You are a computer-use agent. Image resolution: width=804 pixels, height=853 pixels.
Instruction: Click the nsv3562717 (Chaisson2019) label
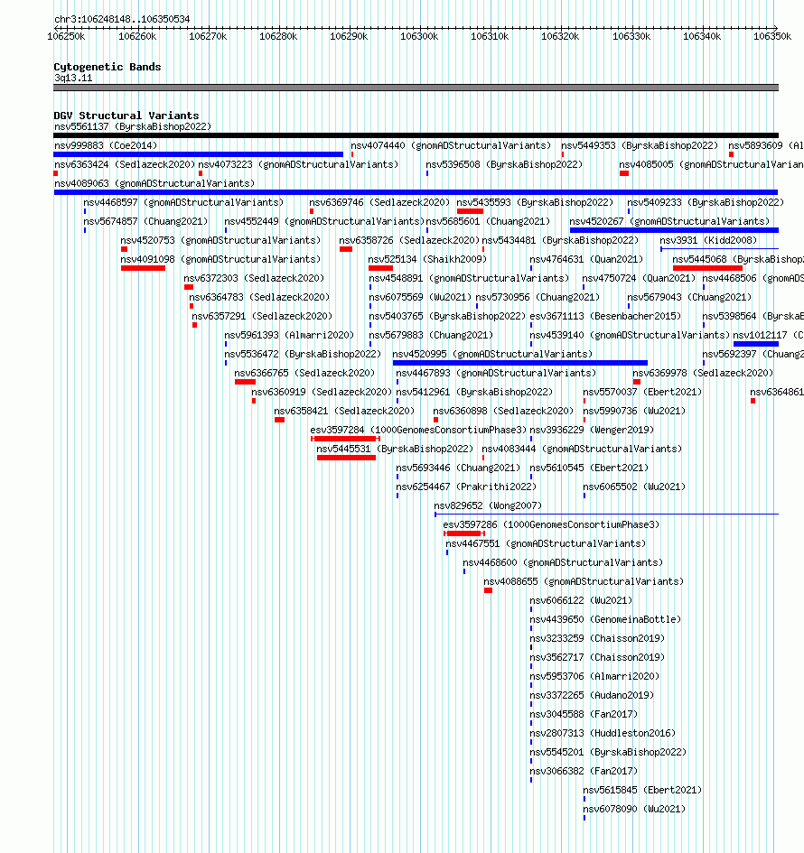(597, 658)
